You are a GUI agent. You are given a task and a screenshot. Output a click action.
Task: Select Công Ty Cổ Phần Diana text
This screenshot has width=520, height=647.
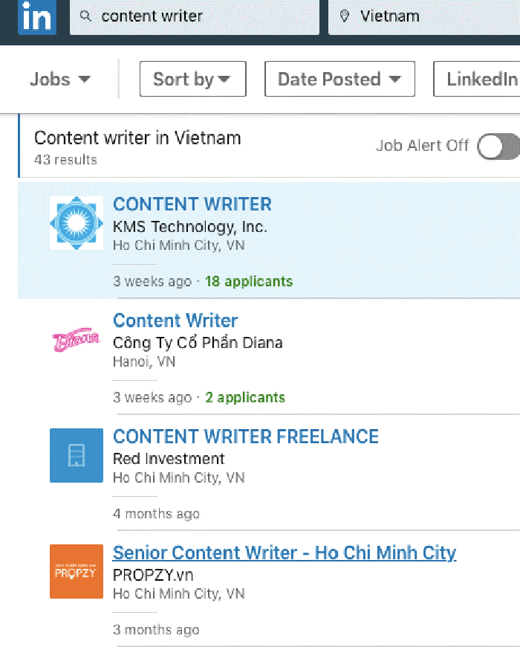click(x=198, y=343)
